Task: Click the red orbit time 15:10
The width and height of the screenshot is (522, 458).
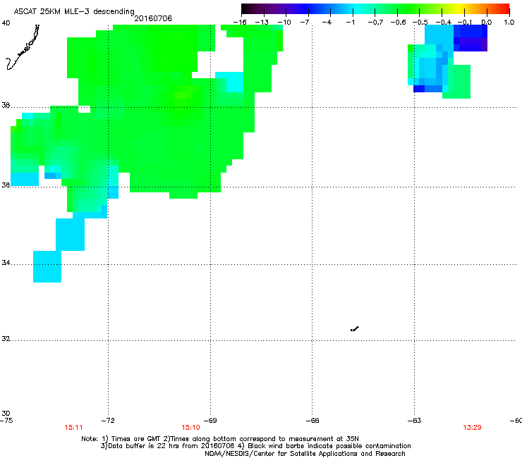Action: tap(190, 428)
